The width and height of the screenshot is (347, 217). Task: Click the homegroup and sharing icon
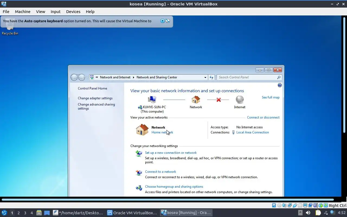[x=139, y=188]
